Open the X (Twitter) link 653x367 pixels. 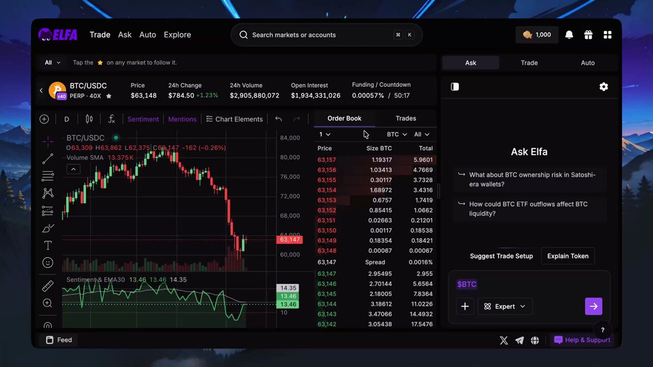(504, 340)
